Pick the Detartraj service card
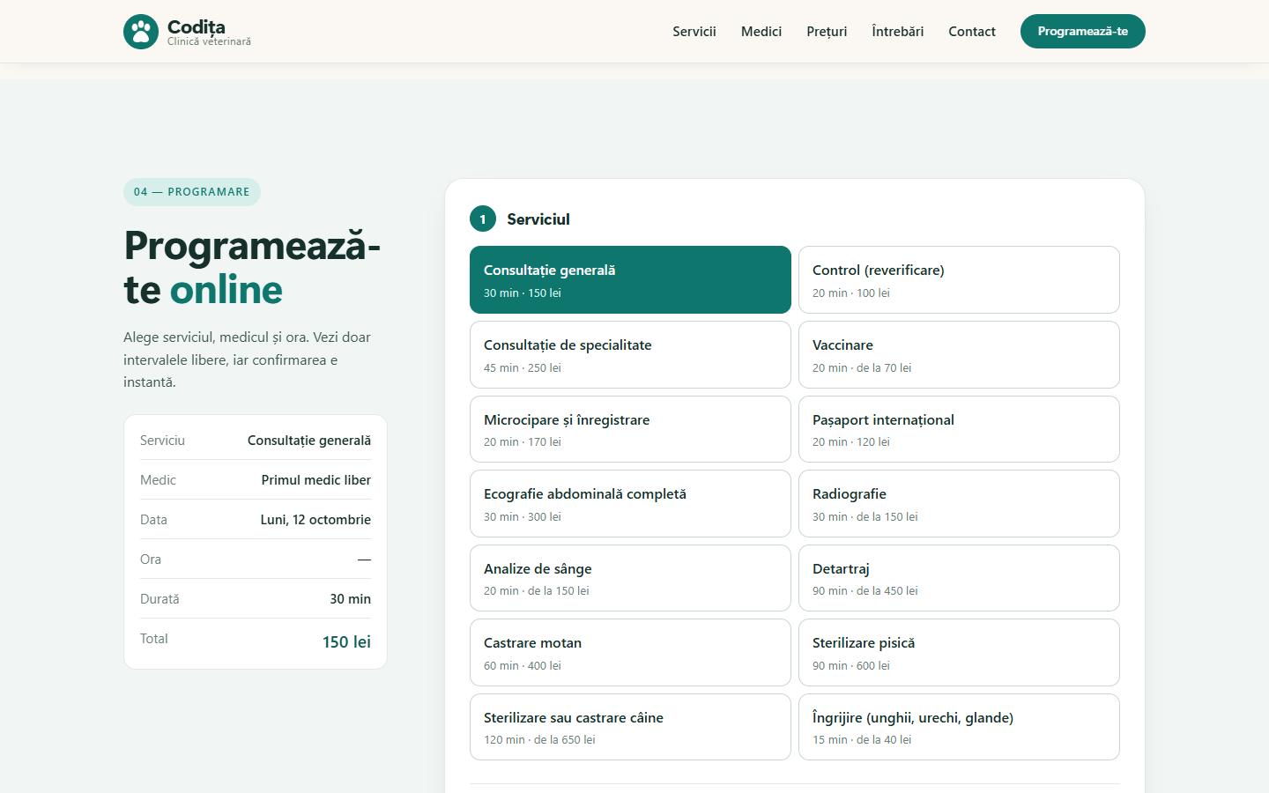The height and width of the screenshot is (793, 1269). pos(959,578)
